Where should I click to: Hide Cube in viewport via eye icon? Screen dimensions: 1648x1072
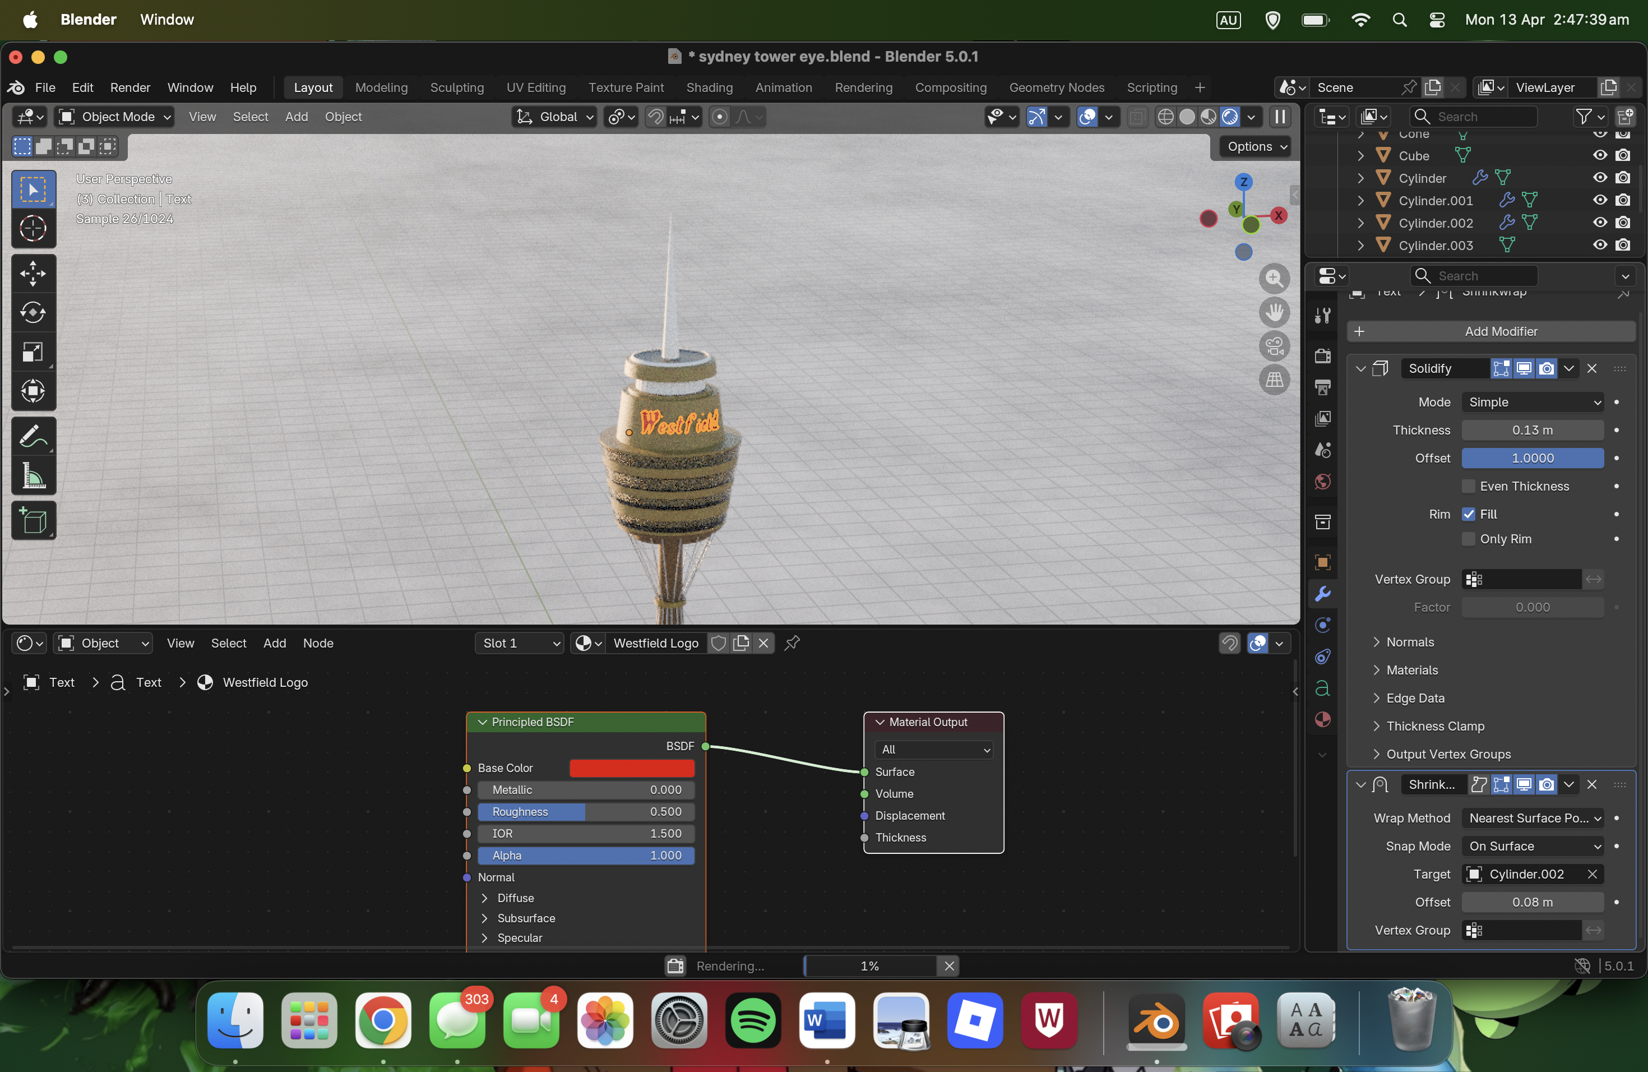[x=1600, y=155]
